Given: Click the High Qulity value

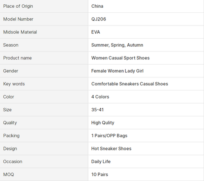Looking at the screenshot, I should click(103, 123).
